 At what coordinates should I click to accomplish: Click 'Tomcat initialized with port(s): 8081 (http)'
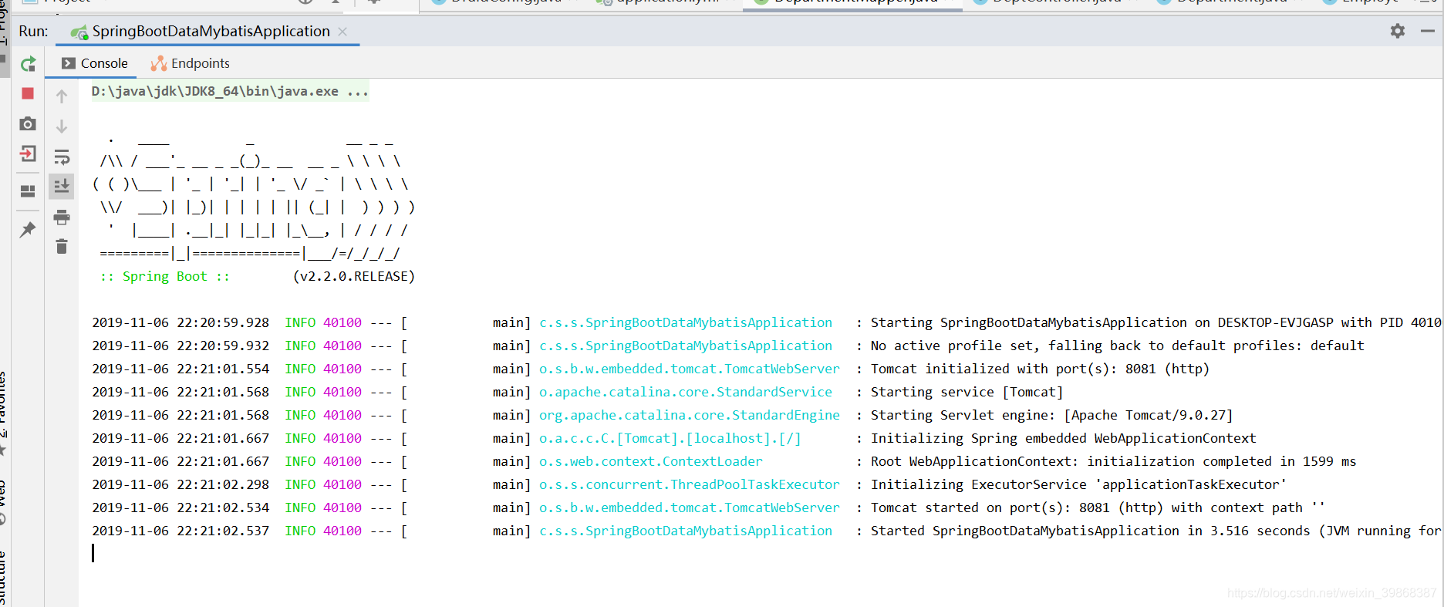point(1040,369)
